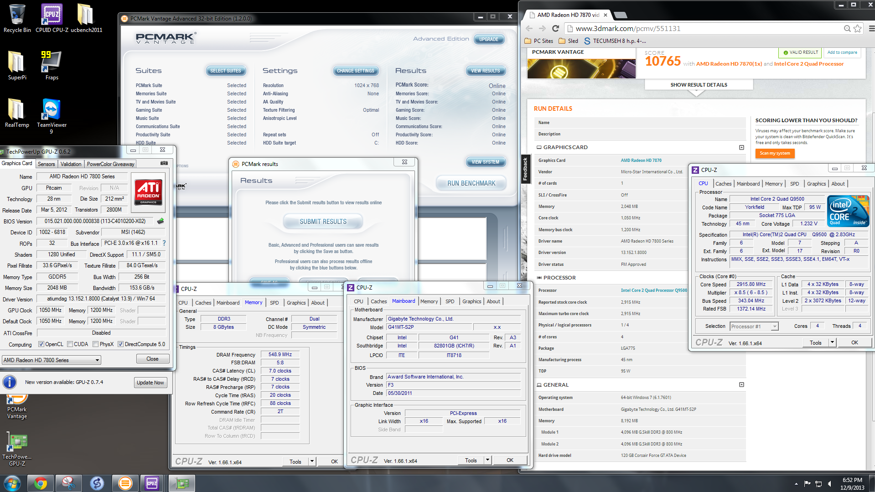Toggle the DirectCompute 5.0 checkbox
The image size is (875, 492).
pos(120,344)
